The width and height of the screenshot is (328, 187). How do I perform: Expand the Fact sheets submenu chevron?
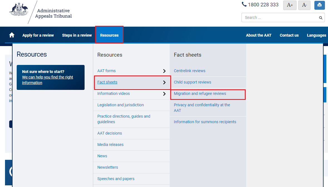point(164,82)
